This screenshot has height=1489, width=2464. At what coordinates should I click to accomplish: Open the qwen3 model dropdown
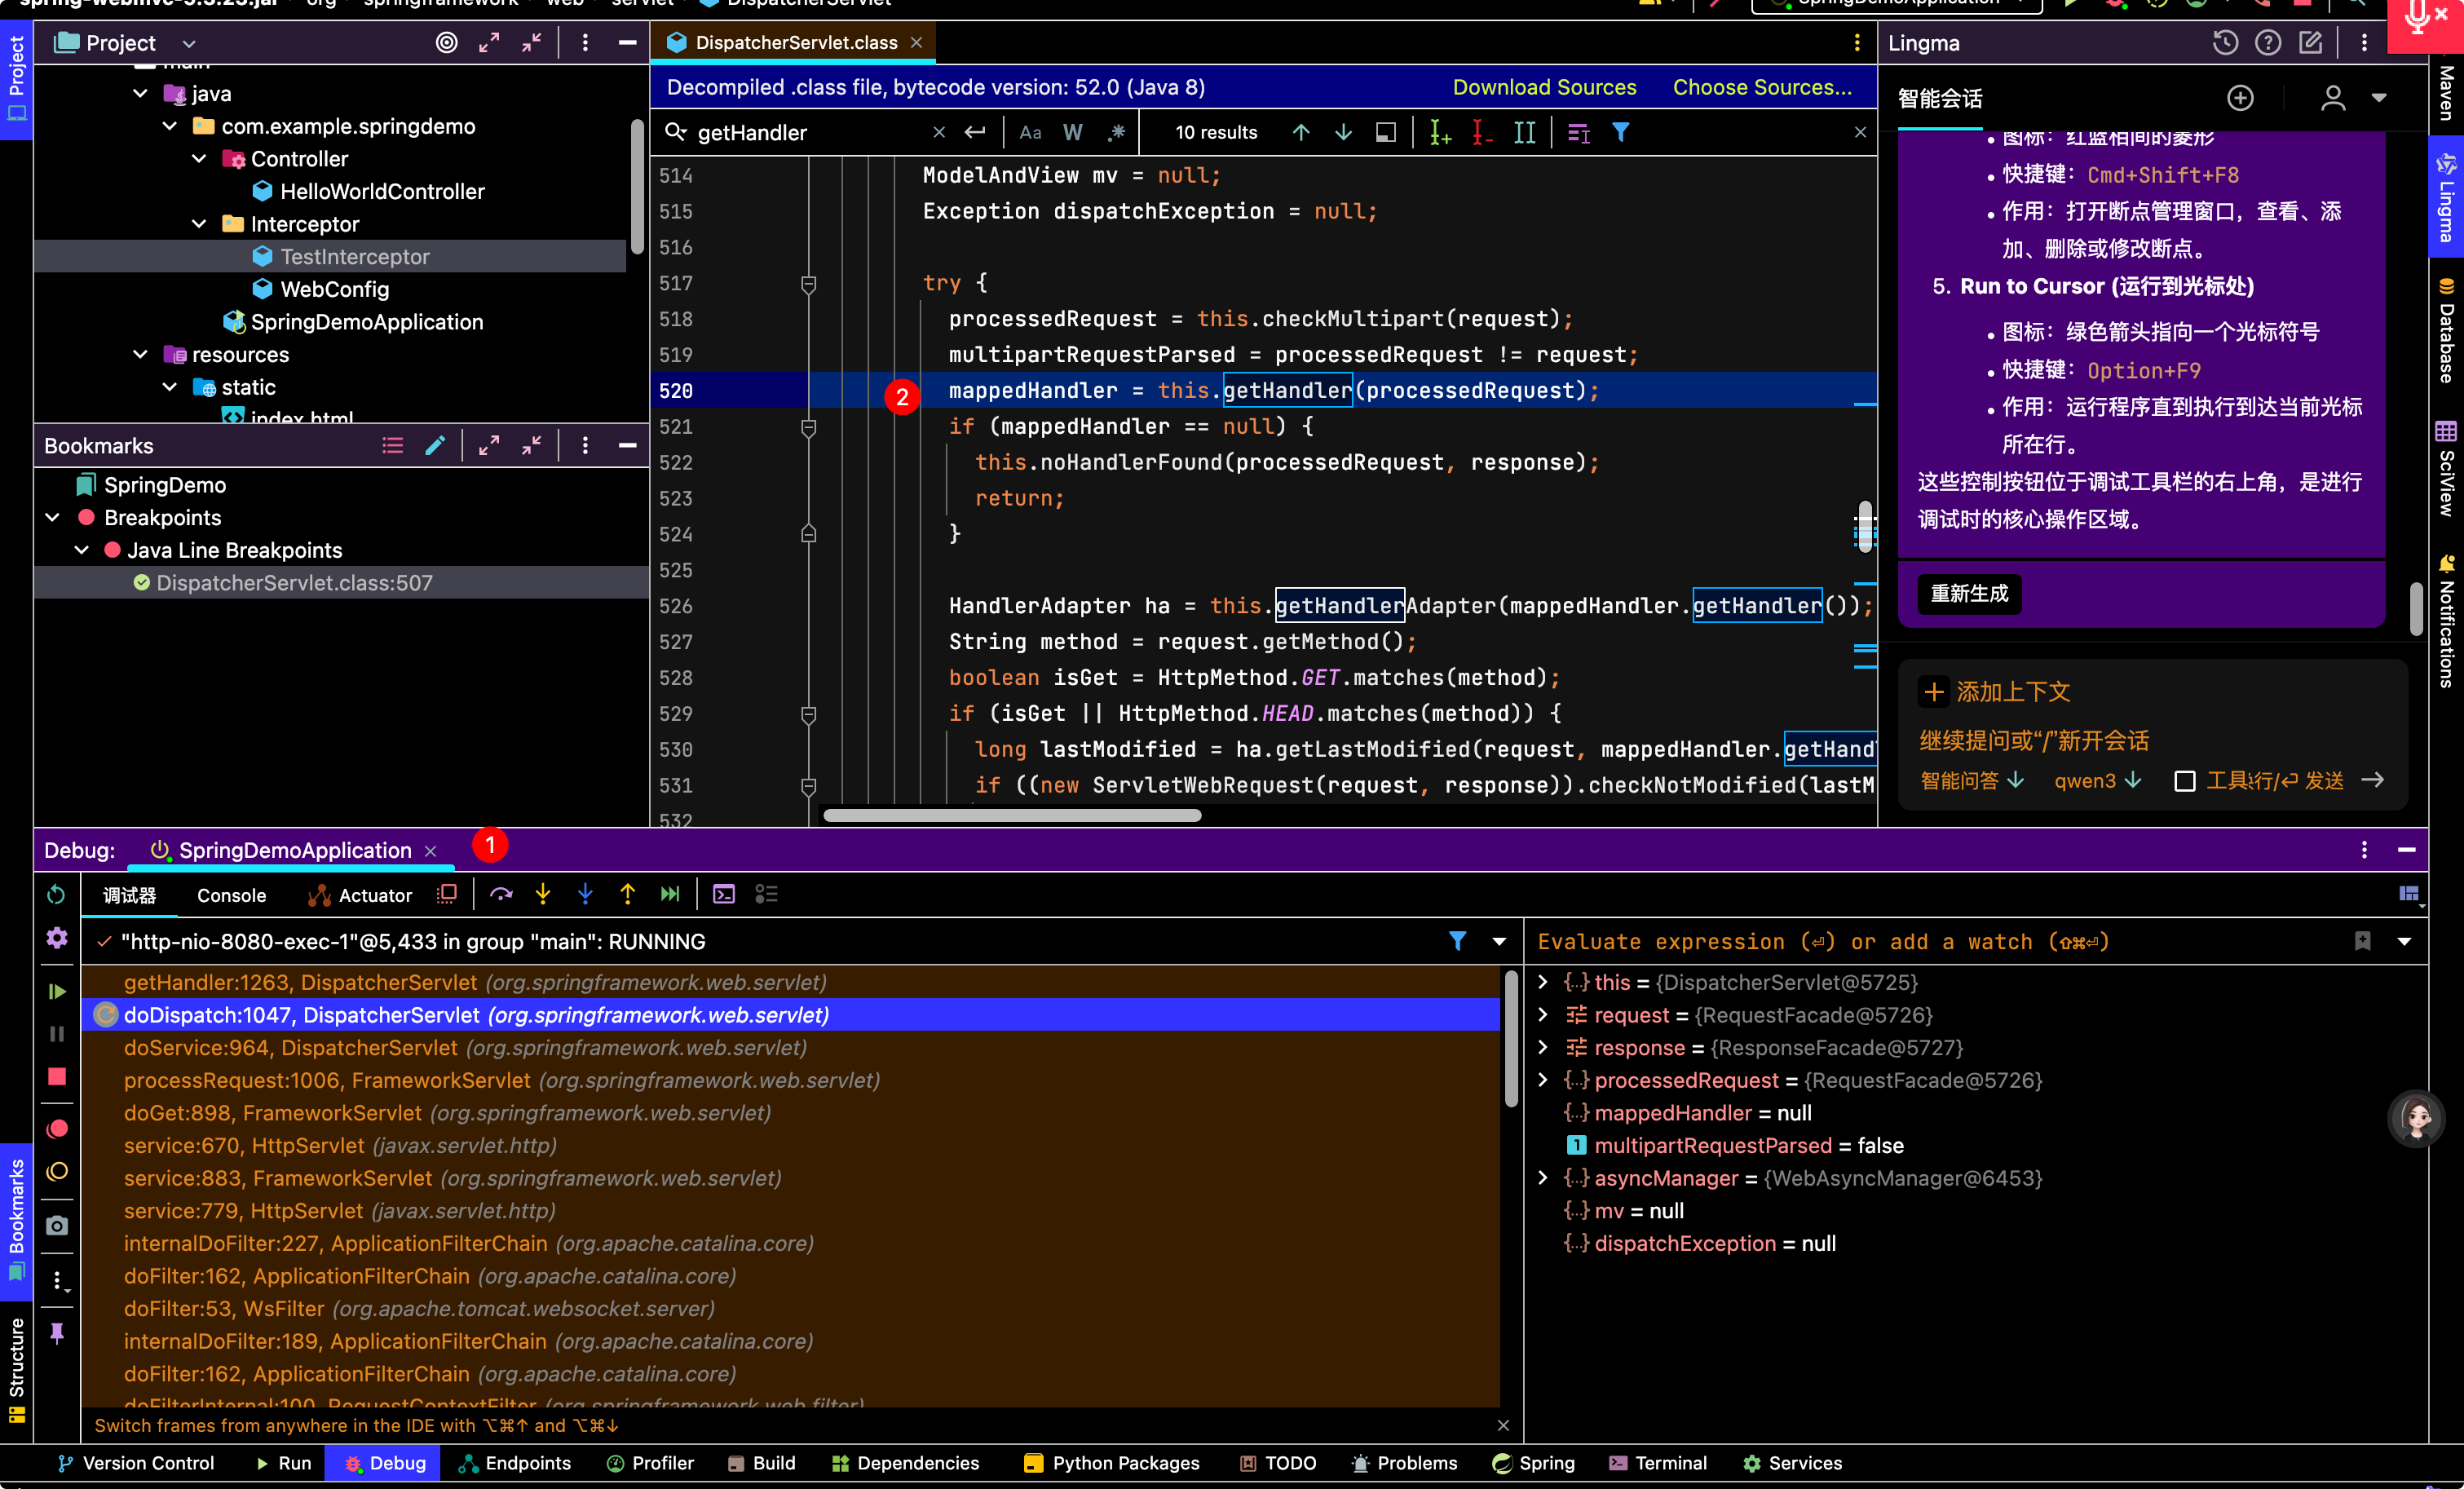pyautogui.click(x=2097, y=781)
